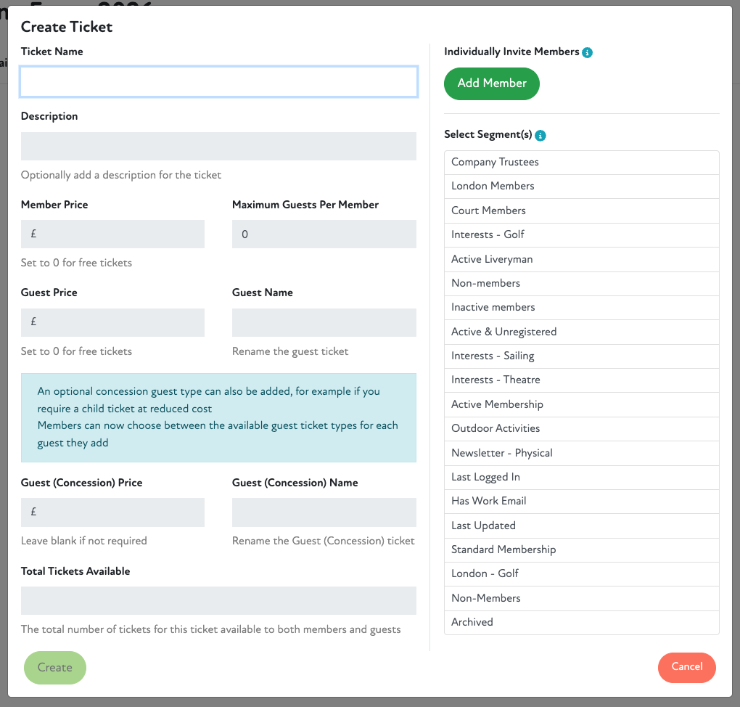Click into the Description field
740x707 pixels.
tap(218, 146)
